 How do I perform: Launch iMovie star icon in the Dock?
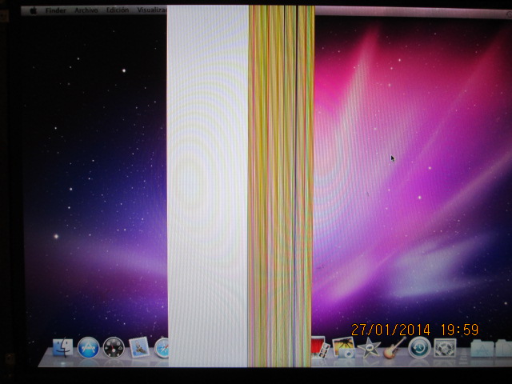point(369,348)
